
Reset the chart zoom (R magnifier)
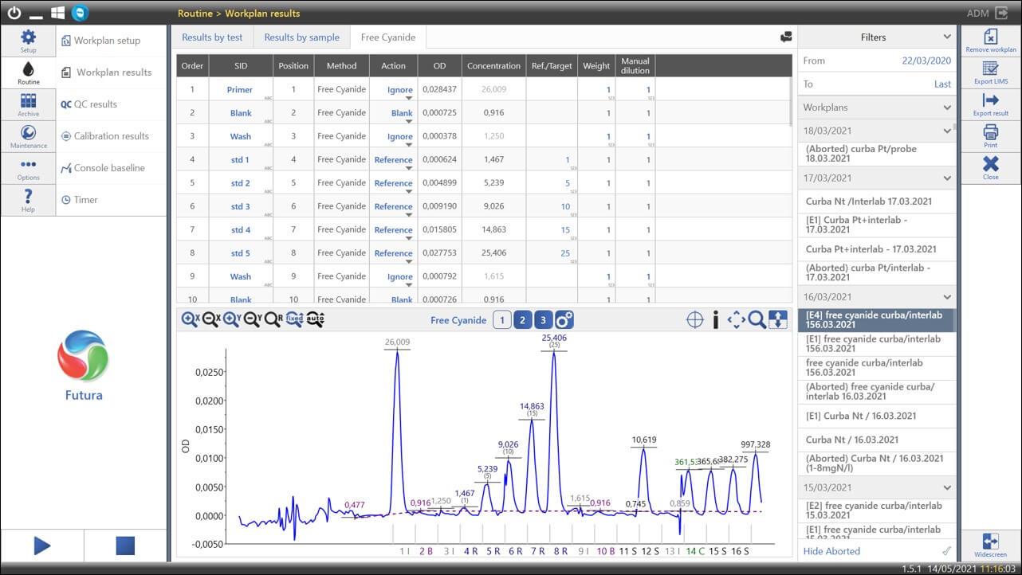[x=273, y=319]
